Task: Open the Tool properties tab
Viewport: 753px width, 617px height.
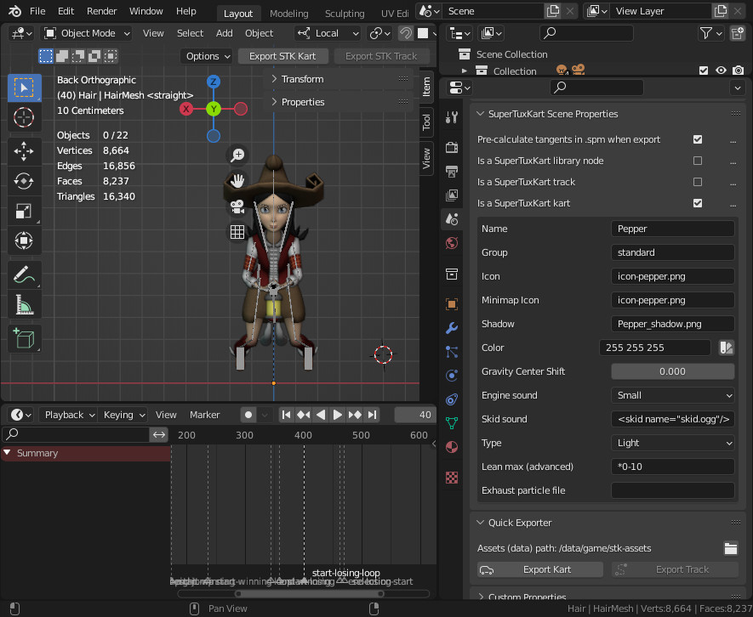Action: 452,117
